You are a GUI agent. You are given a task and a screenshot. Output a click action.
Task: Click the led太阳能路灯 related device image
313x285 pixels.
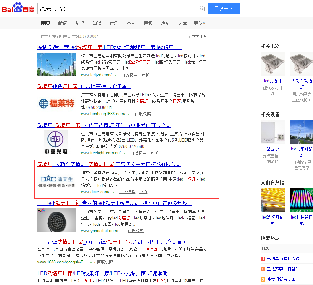tap(301, 132)
